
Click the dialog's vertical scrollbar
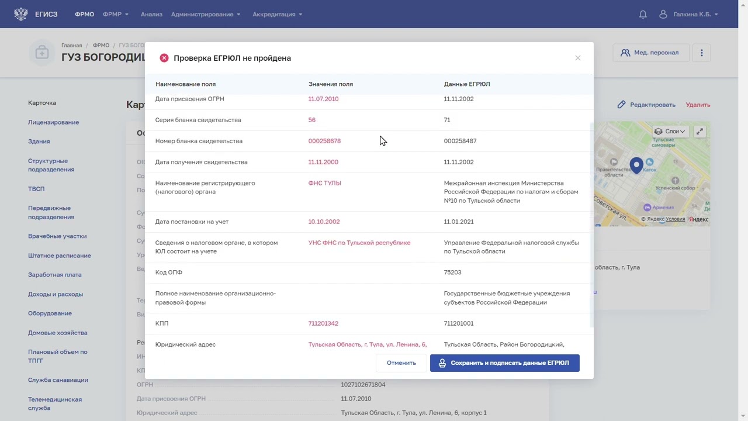(x=591, y=222)
